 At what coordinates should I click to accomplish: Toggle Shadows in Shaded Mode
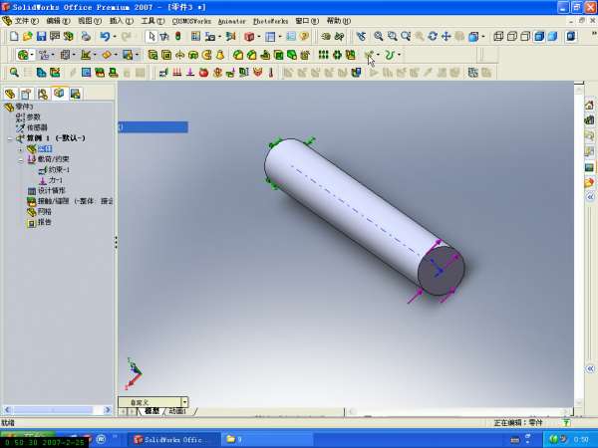[x=571, y=36]
